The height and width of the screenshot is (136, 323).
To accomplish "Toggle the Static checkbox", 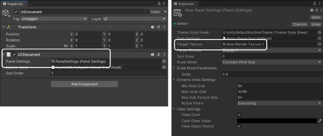I will [x=148, y=12].
